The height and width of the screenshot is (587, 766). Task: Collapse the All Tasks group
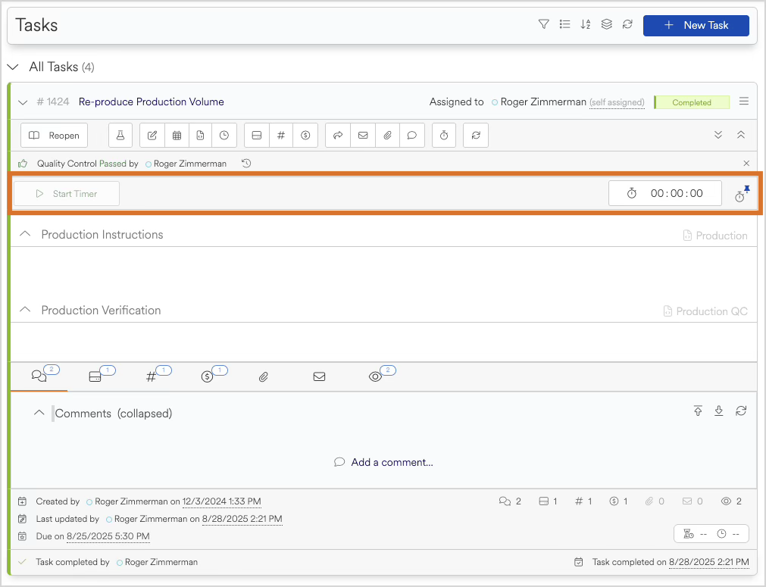coord(13,67)
